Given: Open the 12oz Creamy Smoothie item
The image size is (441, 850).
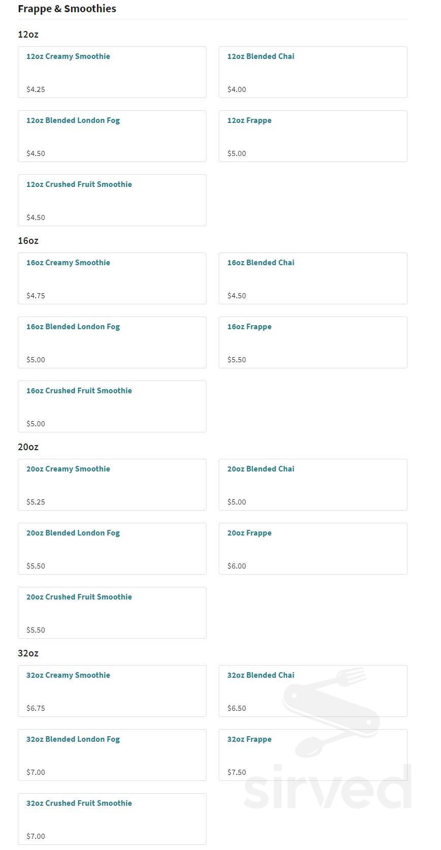Looking at the screenshot, I should pos(68,56).
